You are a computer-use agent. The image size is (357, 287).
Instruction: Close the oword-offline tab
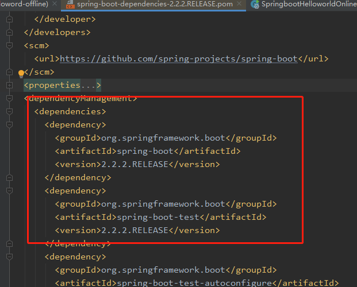click(55, 3)
